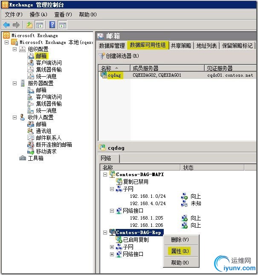This screenshot has width=258, height=275.
Task: Expand 子网 under Contoso-DAG-Rep
Action: click(112, 247)
